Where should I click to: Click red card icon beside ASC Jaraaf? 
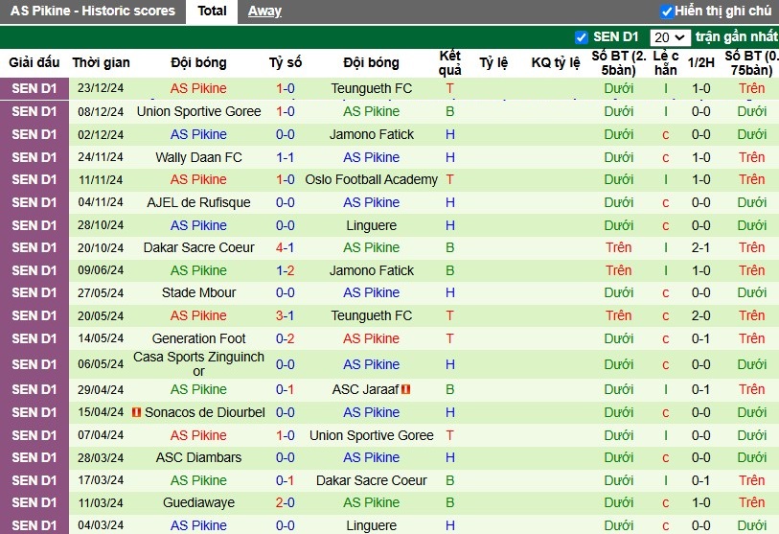click(406, 389)
